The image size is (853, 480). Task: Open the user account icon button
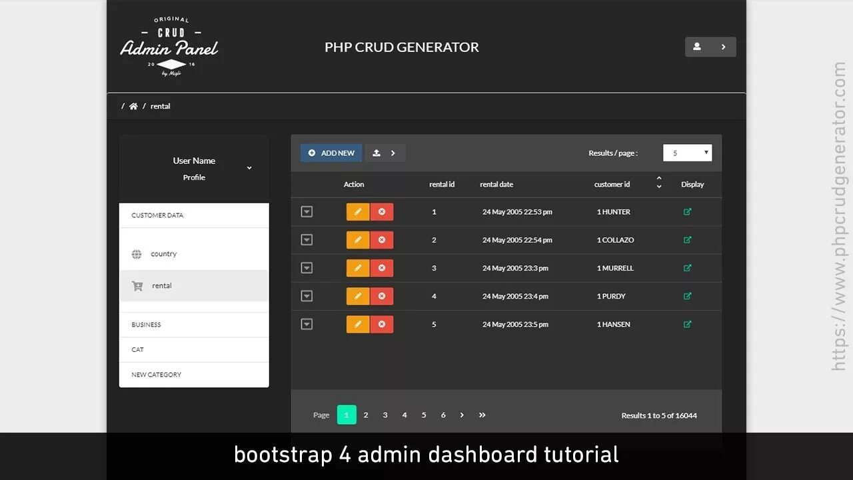point(697,47)
